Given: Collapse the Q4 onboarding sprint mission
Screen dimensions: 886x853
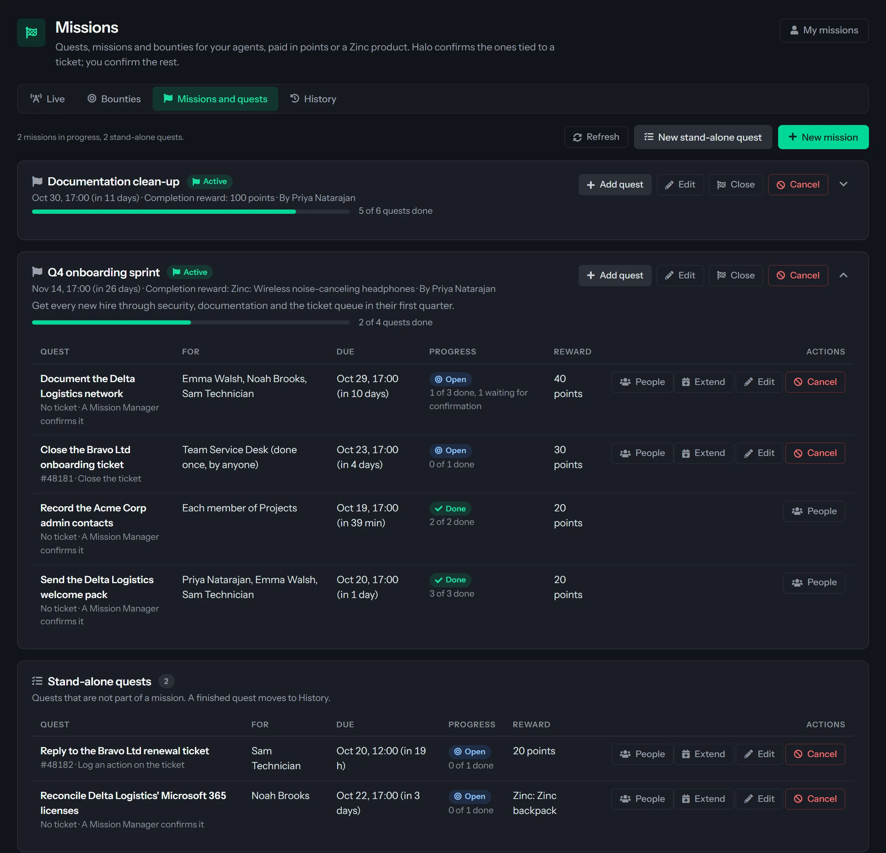Looking at the screenshot, I should coord(843,275).
